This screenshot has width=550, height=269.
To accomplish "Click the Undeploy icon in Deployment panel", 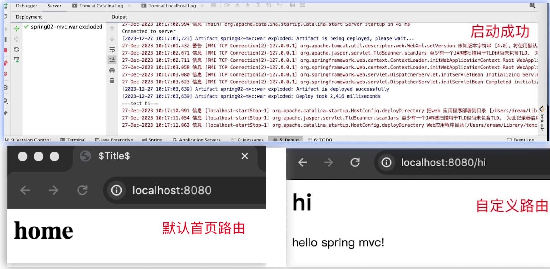I will point(16,39).
